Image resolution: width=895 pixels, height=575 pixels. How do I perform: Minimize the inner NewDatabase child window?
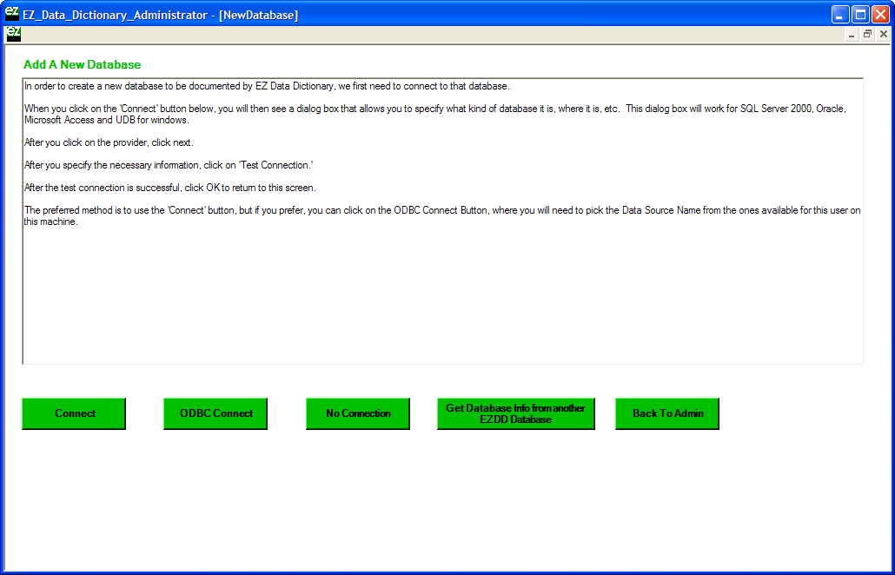coord(852,34)
